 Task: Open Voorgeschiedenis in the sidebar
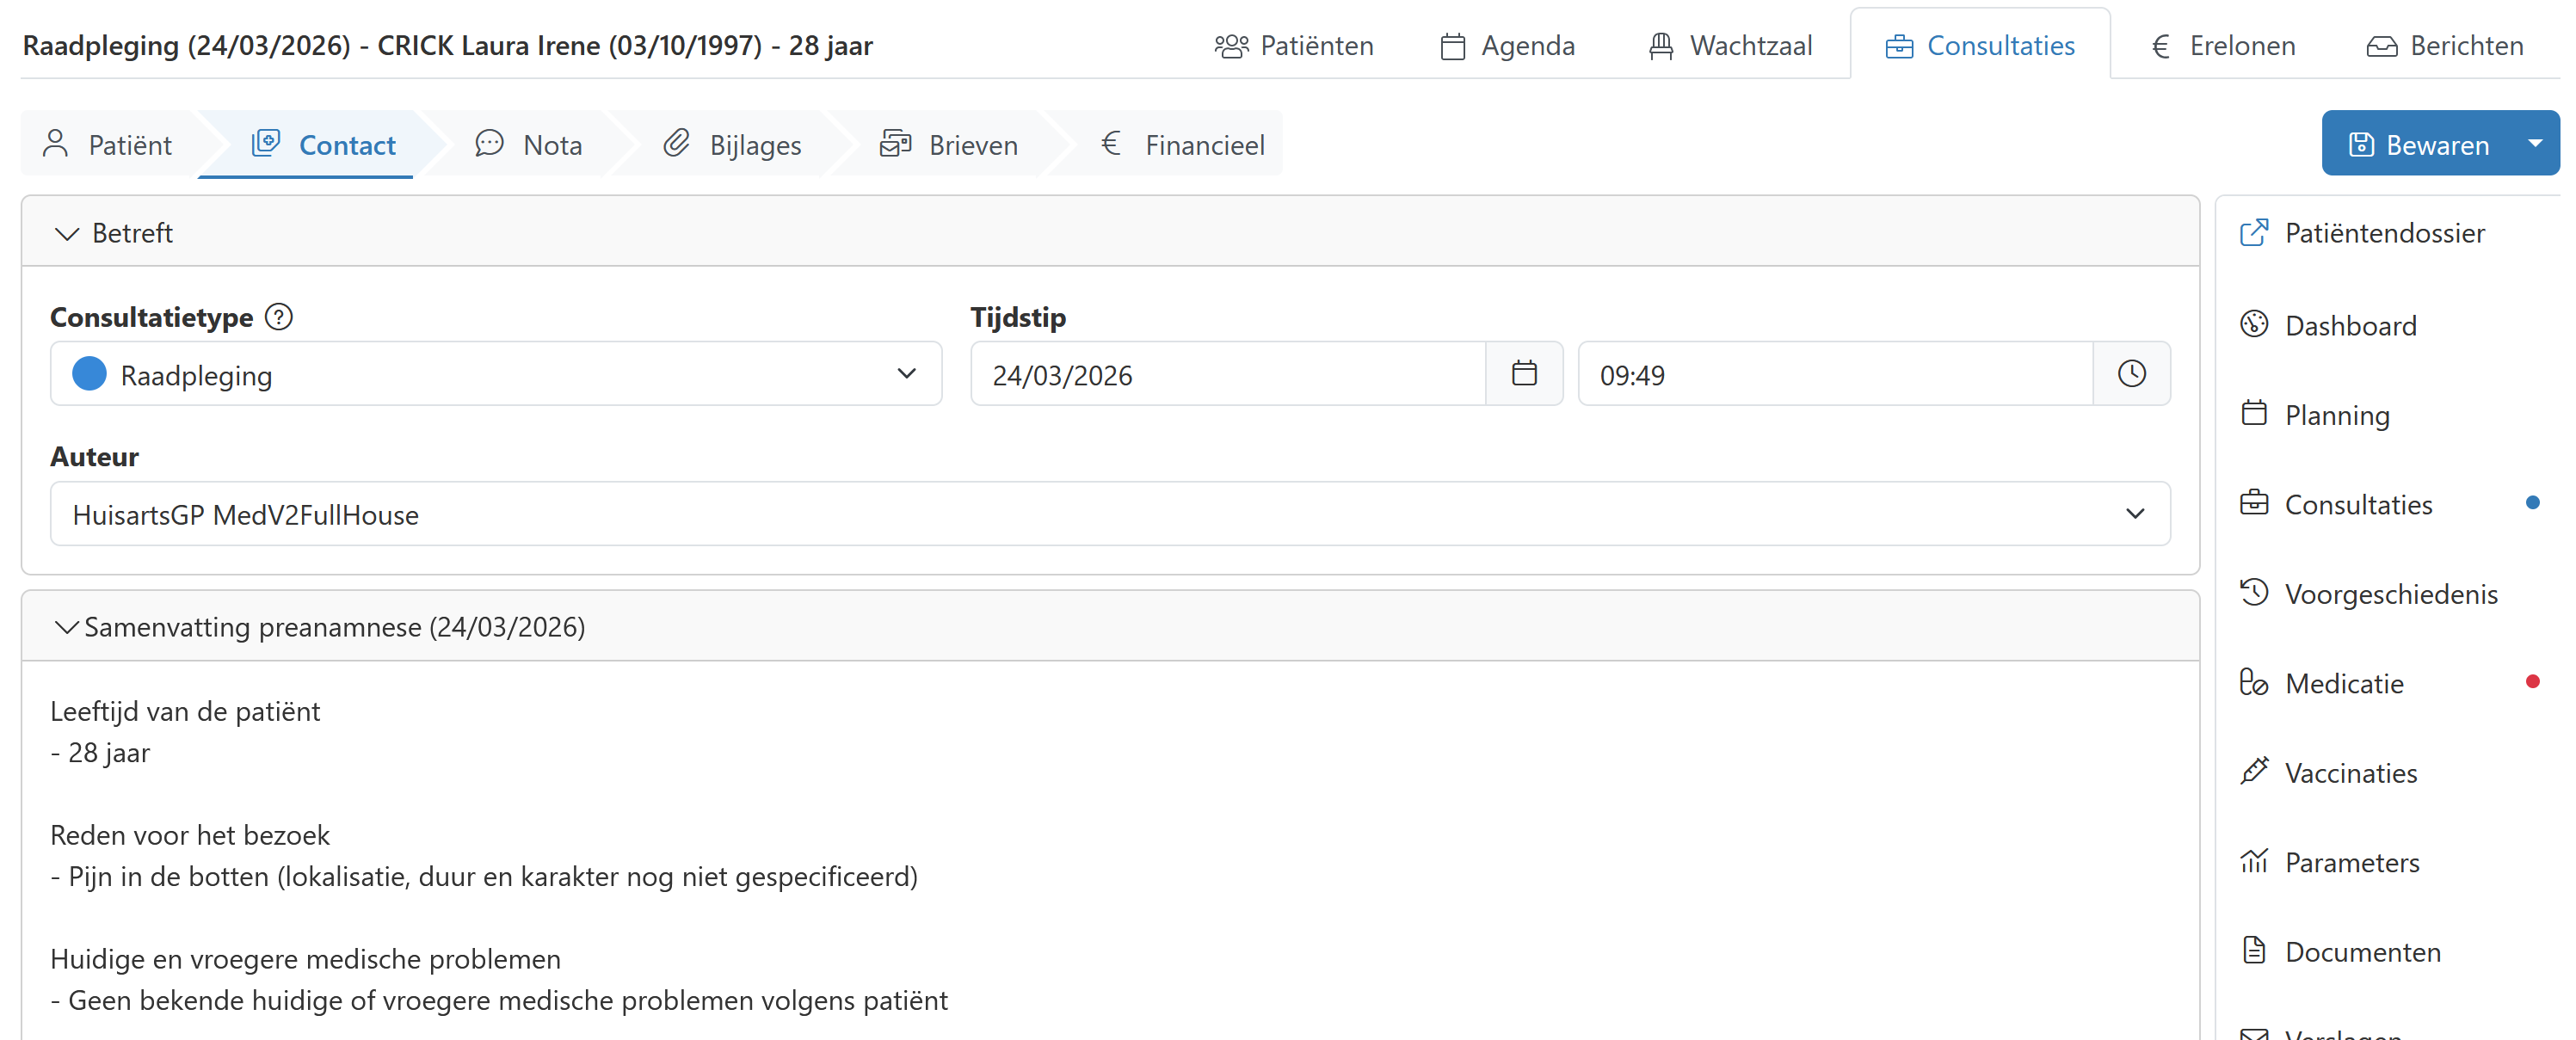[x=2390, y=594]
